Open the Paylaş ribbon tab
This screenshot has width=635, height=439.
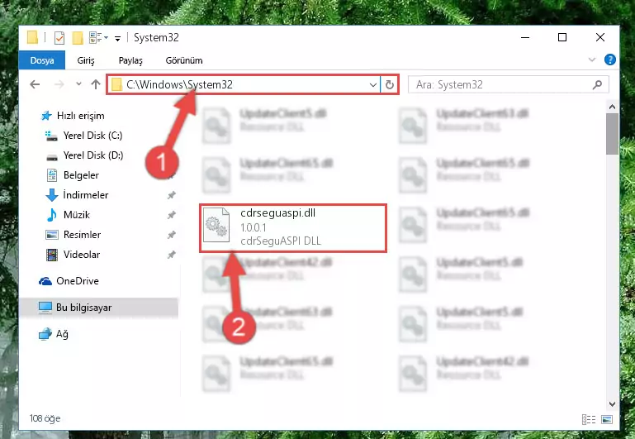coord(130,60)
